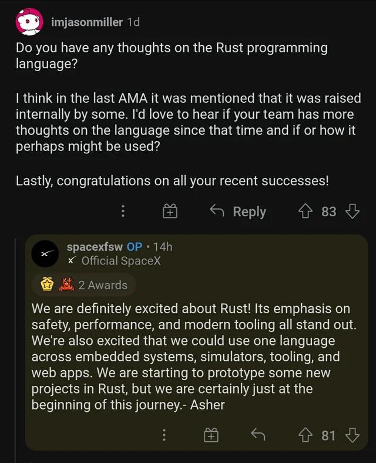Open more options on spacexfsw's reply
The width and height of the screenshot is (376, 463).
(164, 435)
